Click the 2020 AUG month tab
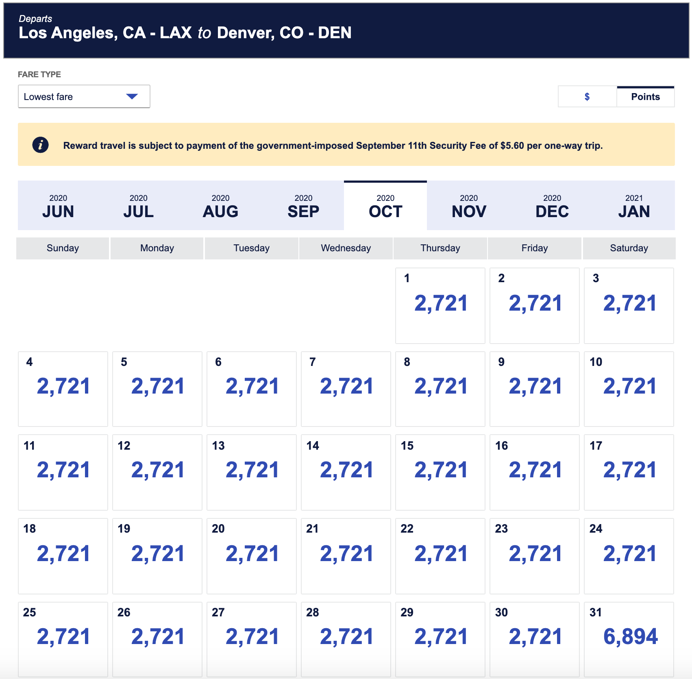The image size is (692, 679). [220, 206]
